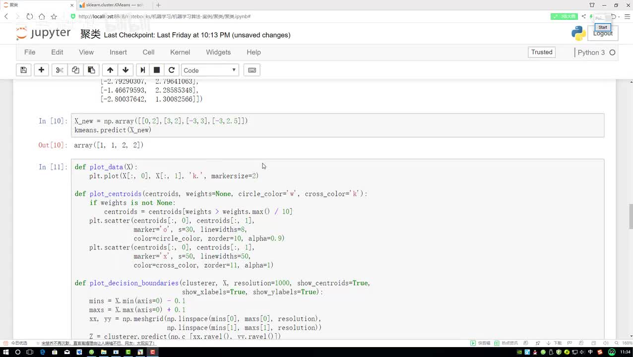This screenshot has height=357, width=633.
Task: Go back in browser
Action: click(6, 16)
